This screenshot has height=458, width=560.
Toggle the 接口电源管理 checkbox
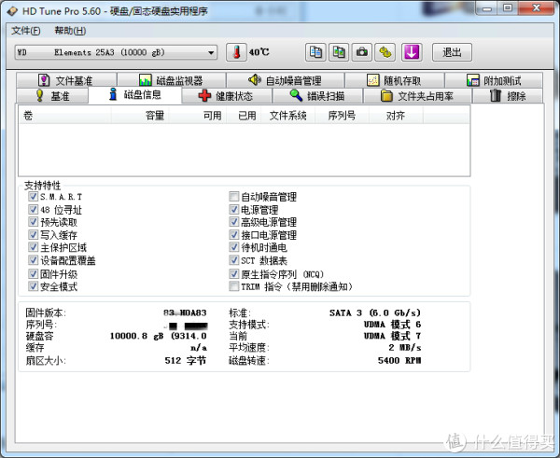tap(234, 234)
